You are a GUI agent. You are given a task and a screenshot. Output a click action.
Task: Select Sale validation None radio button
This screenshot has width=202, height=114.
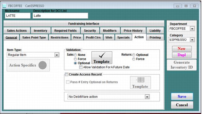click(75, 55)
